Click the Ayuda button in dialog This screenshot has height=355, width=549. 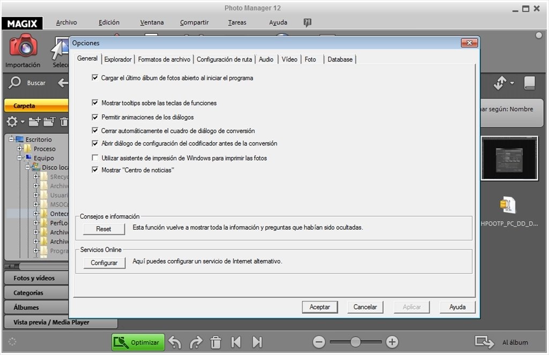[x=457, y=307]
